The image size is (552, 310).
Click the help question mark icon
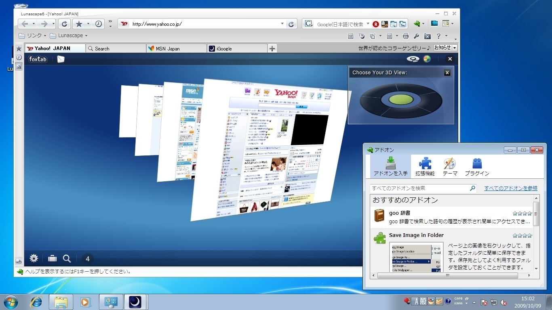point(438,36)
